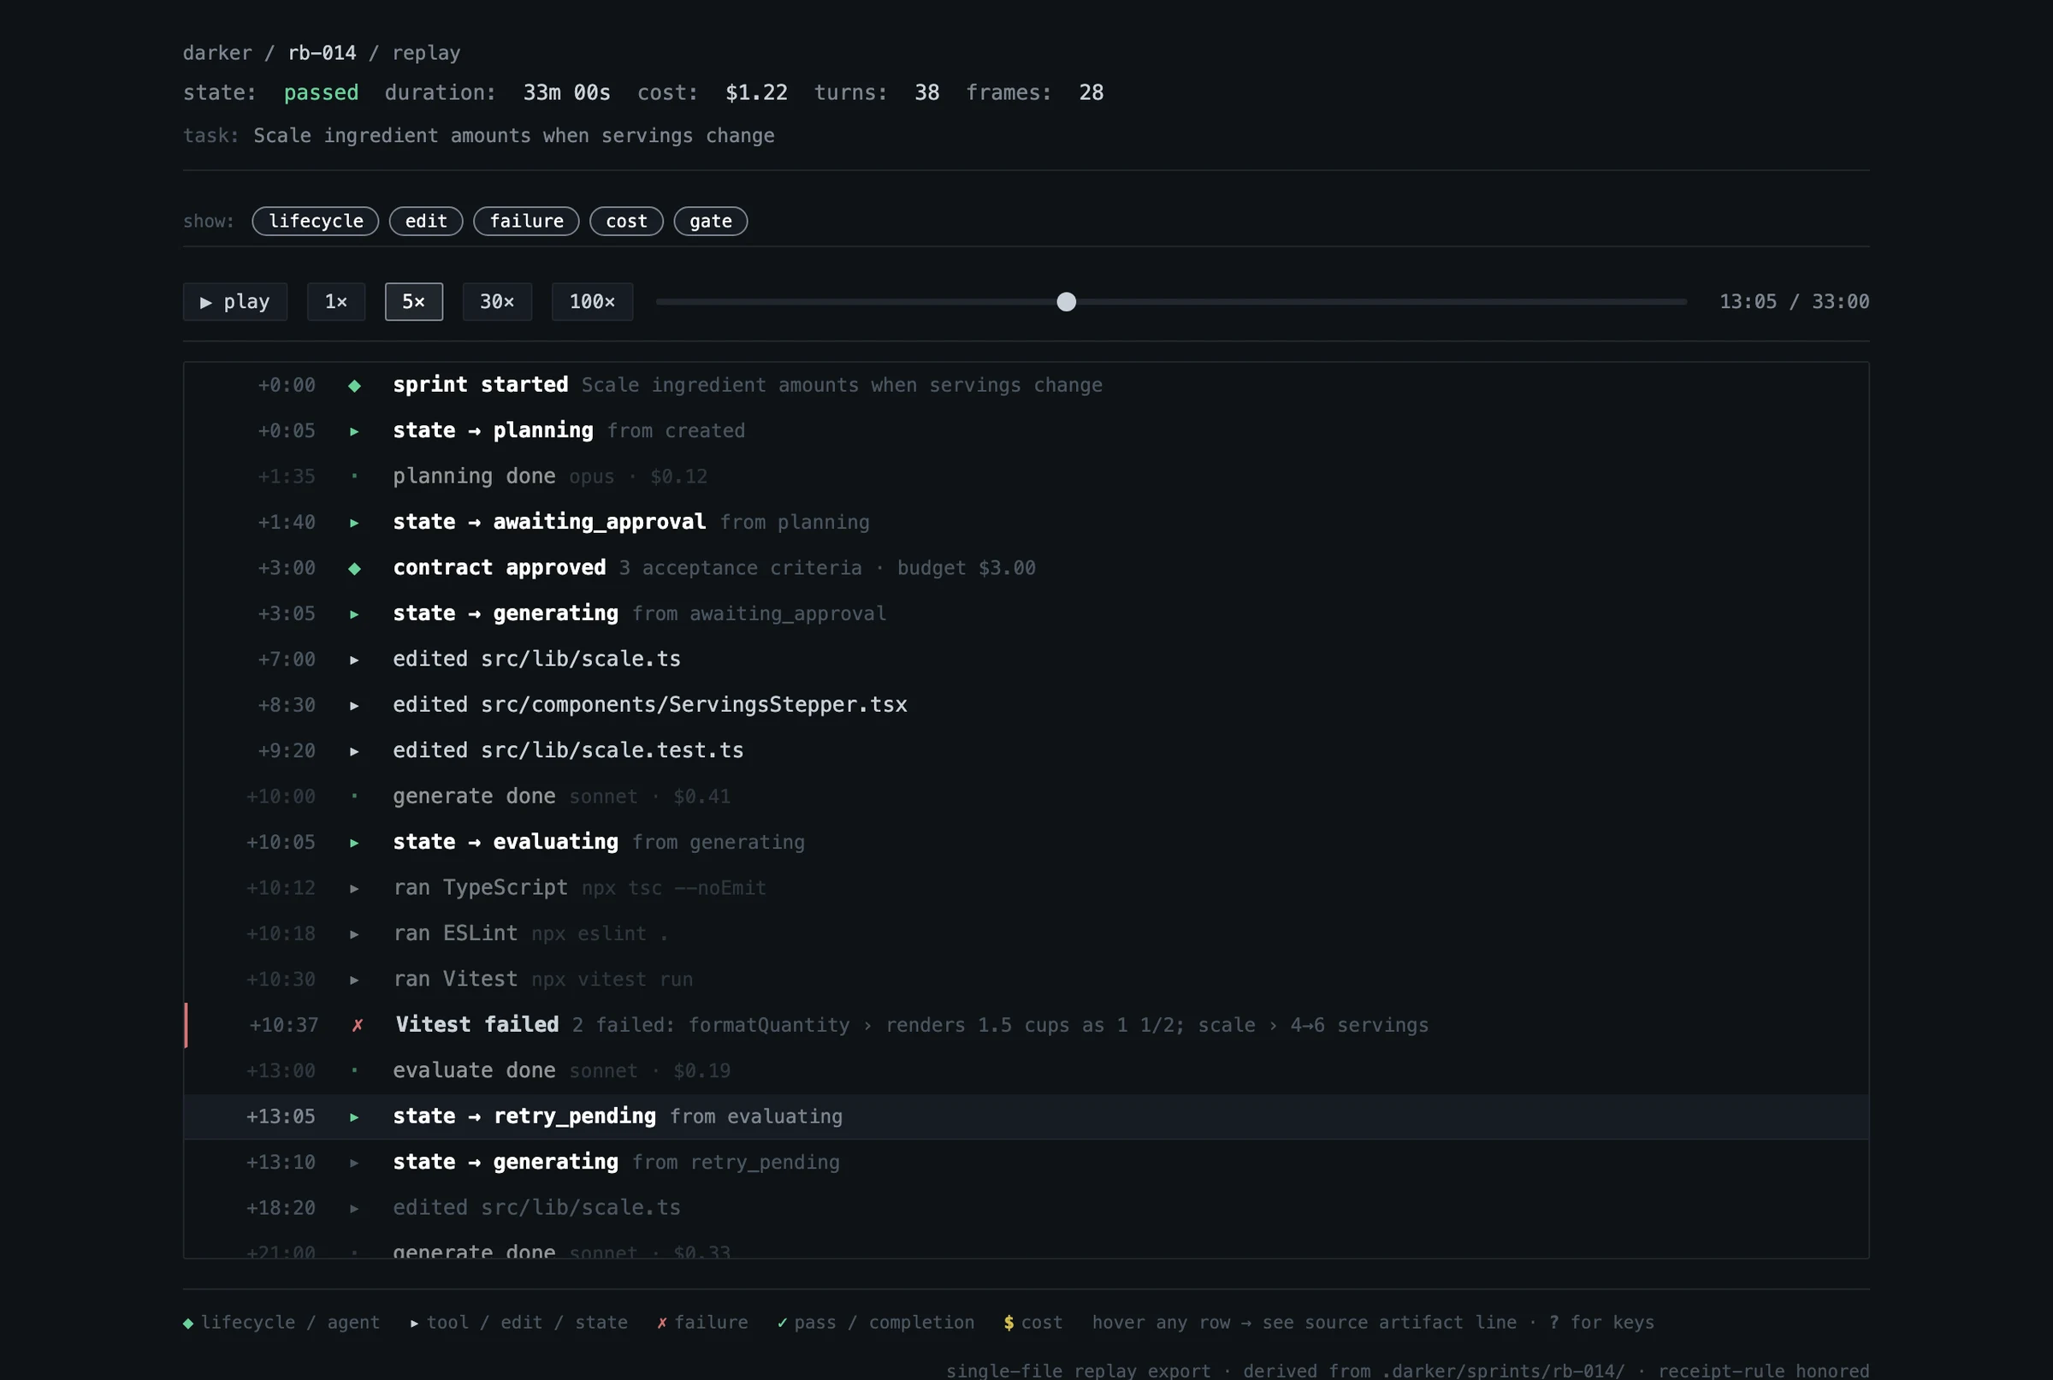2053x1380 pixels.
Task: Click lifecycle diamond icon in legend
Action: point(188,1323)
